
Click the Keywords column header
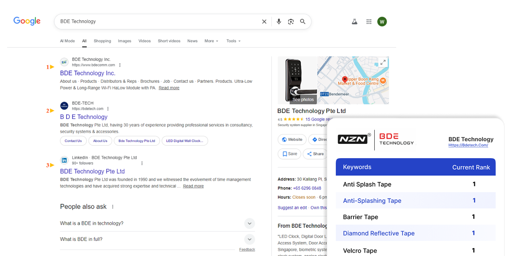pyautogui.click(x=357, y=167)
